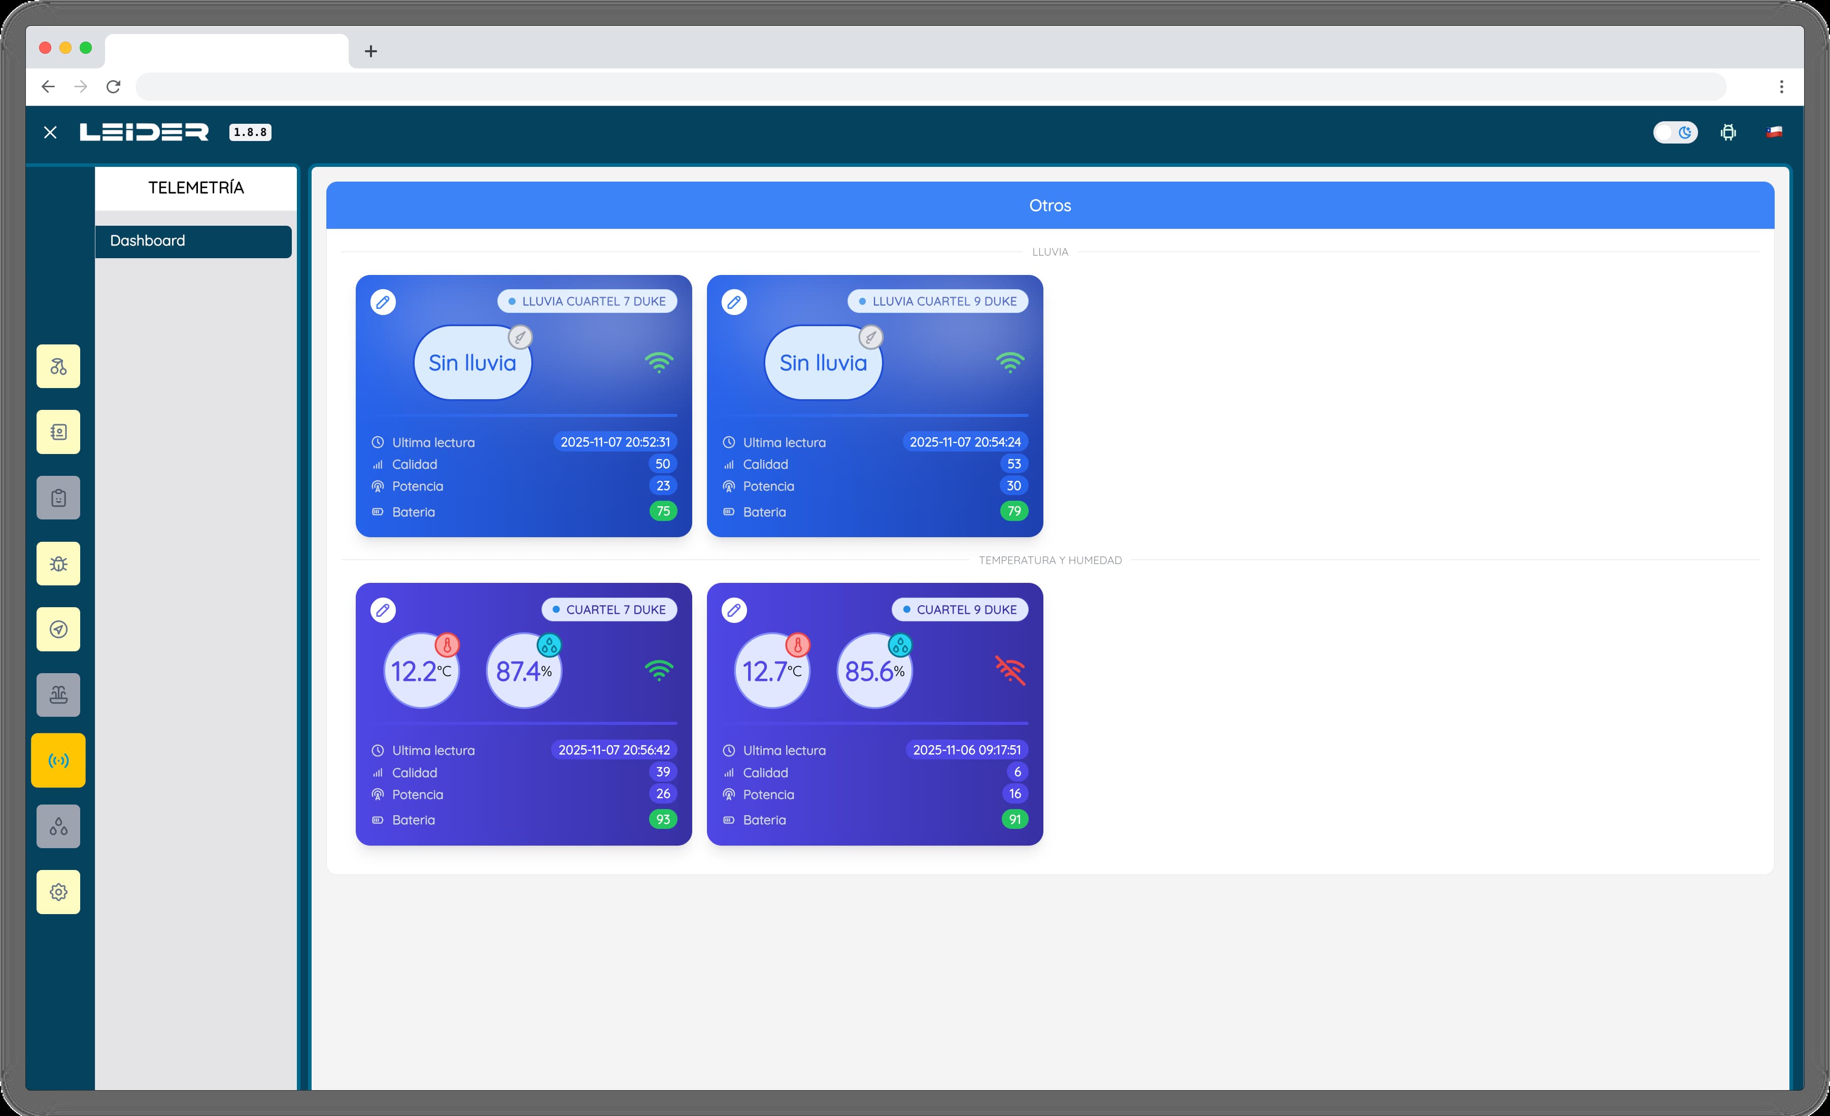
Task: Click the LLUVIA CUARTEL 7 DUKE label
Action: 587,301
